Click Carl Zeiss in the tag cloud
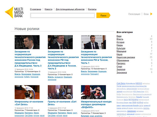 click(121, 83)
